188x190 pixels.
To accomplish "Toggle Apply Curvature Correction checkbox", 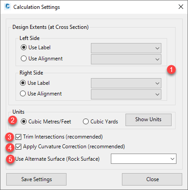I will tap(19, 147).
